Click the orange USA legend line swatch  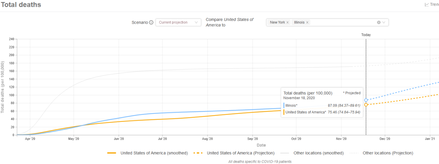coord(112,153)
